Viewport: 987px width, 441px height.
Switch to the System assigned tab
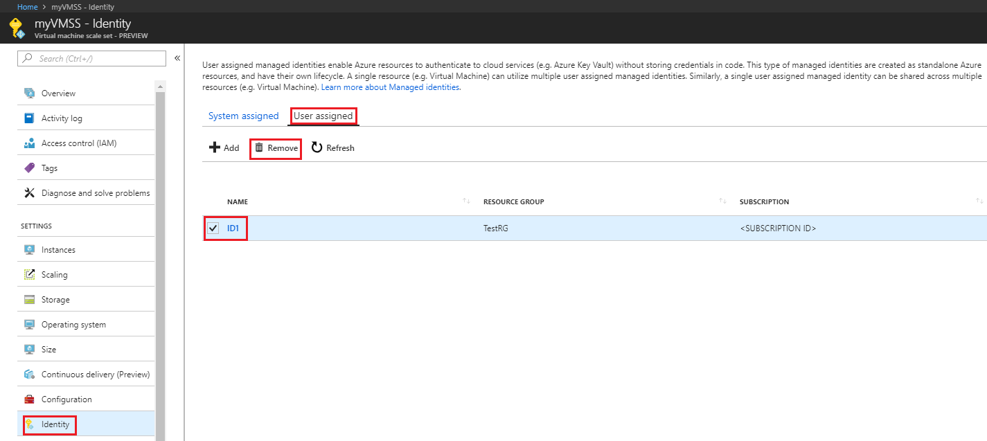click(x=243, y=116)
